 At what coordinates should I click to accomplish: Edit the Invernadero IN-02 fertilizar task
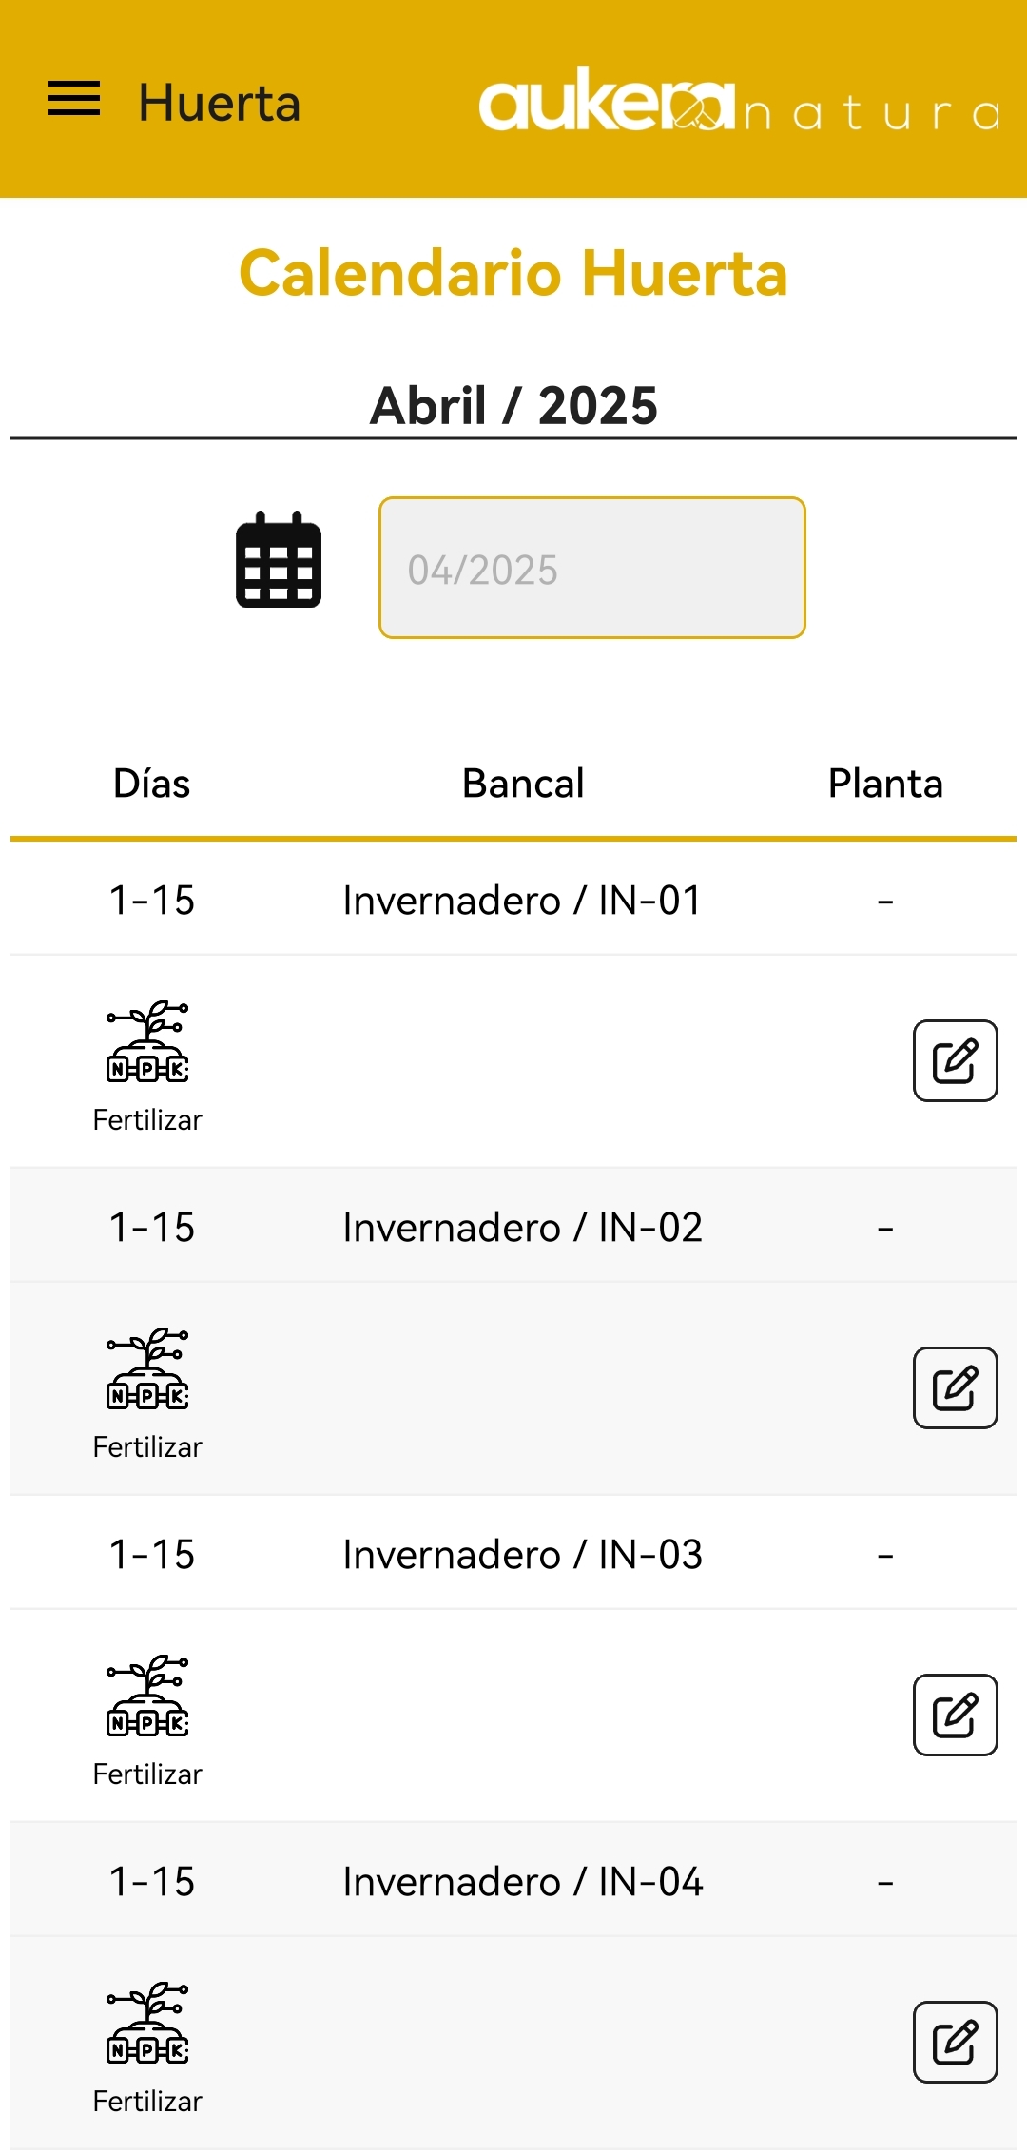click(x=955, y=1387)
